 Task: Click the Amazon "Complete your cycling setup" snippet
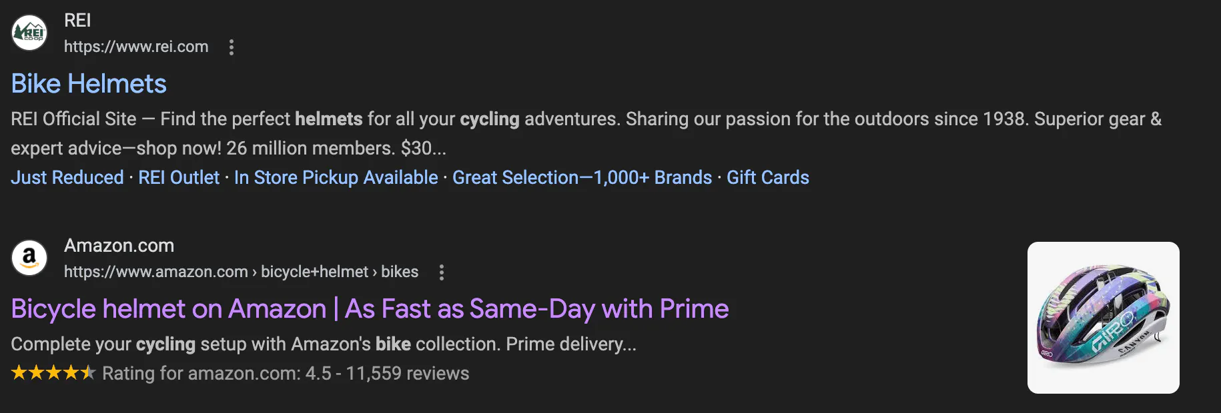pos(324,344)
